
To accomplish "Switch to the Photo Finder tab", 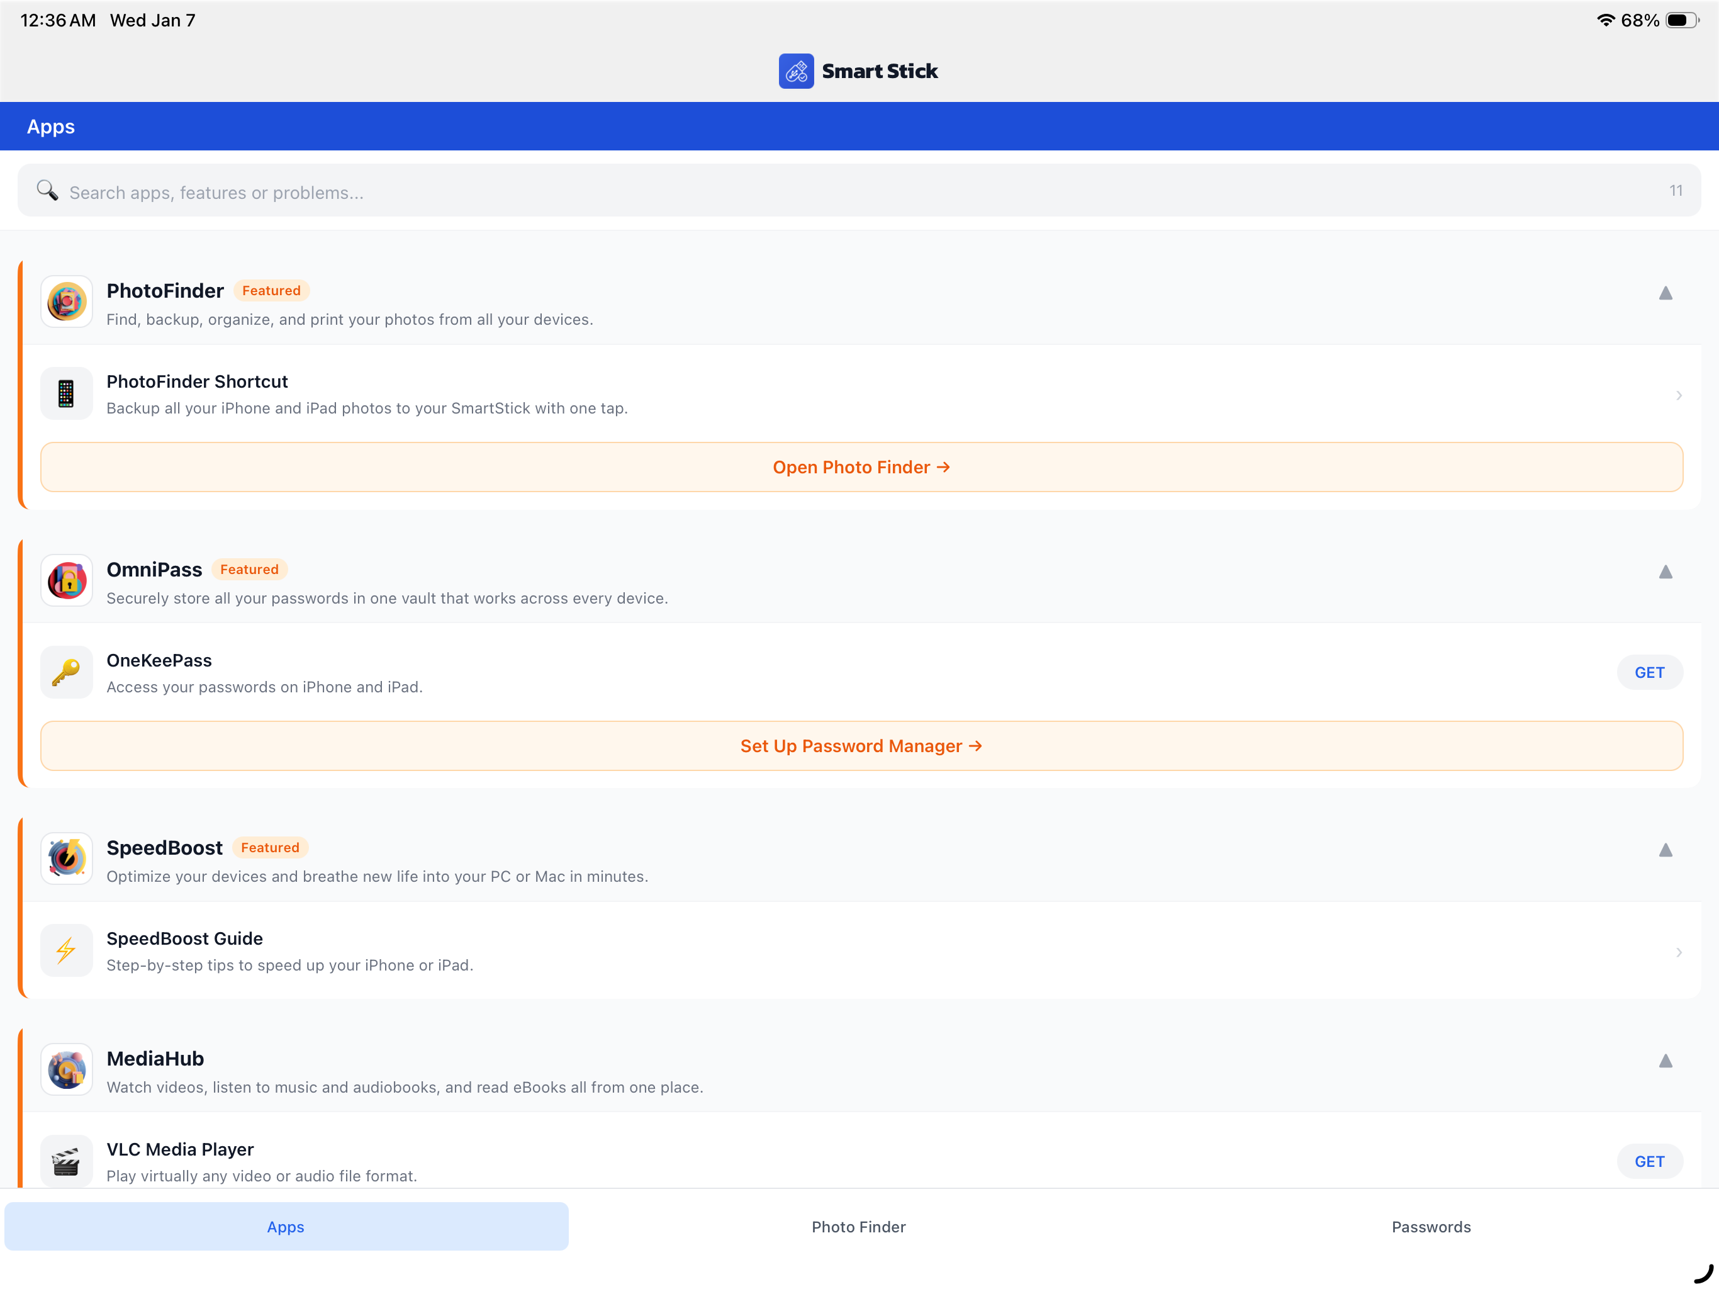I will (859, 1227).
